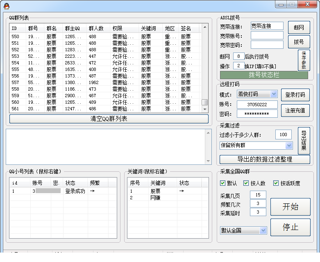Image resolution: width=320 pixels, height=262 pixels.
Task: Toggle the 按活跃度 checkbox
Action: [x=276, y=183]
